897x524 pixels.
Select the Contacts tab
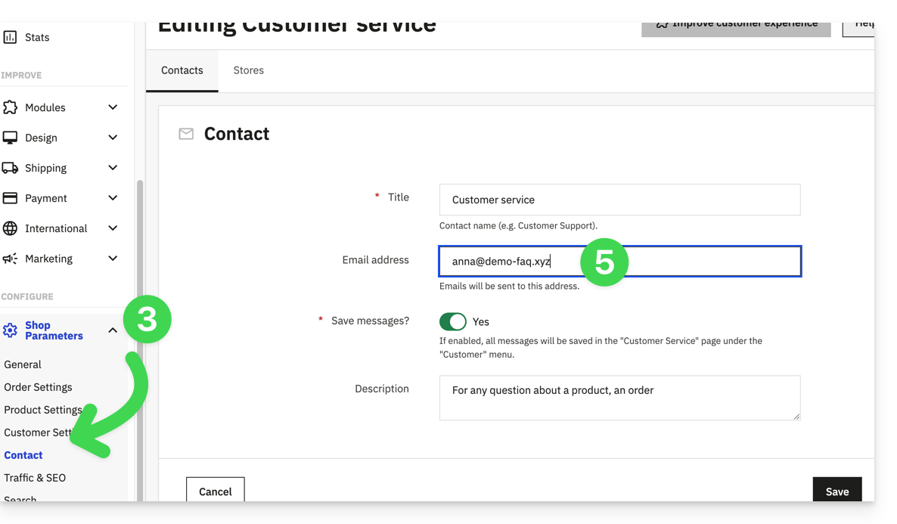tap(182, 70)
